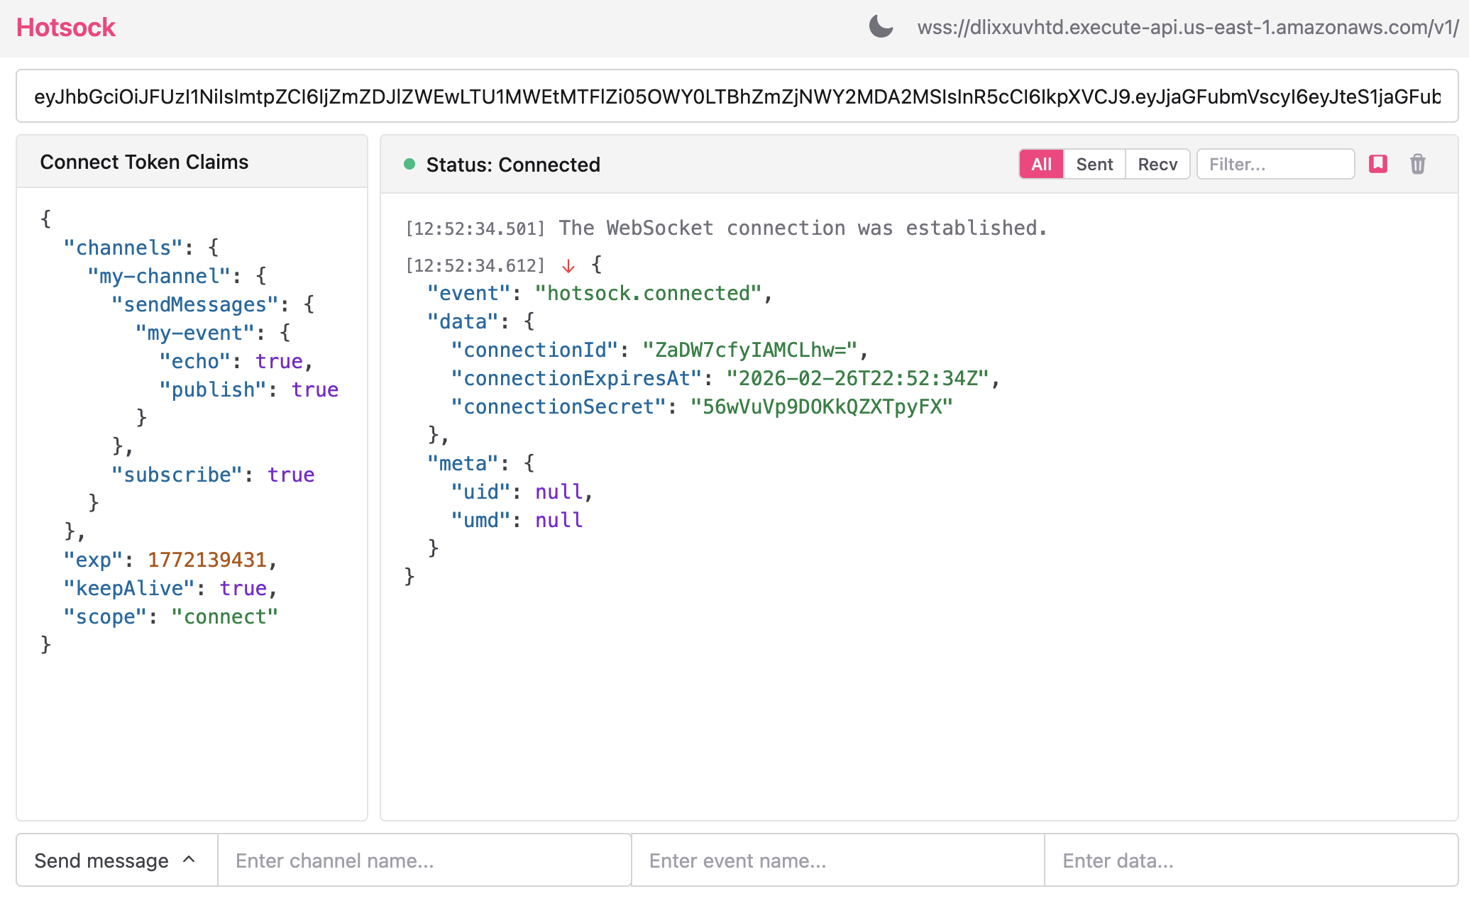Focus the Enter channel name field
1469x901 pixels.
[424, 860]
